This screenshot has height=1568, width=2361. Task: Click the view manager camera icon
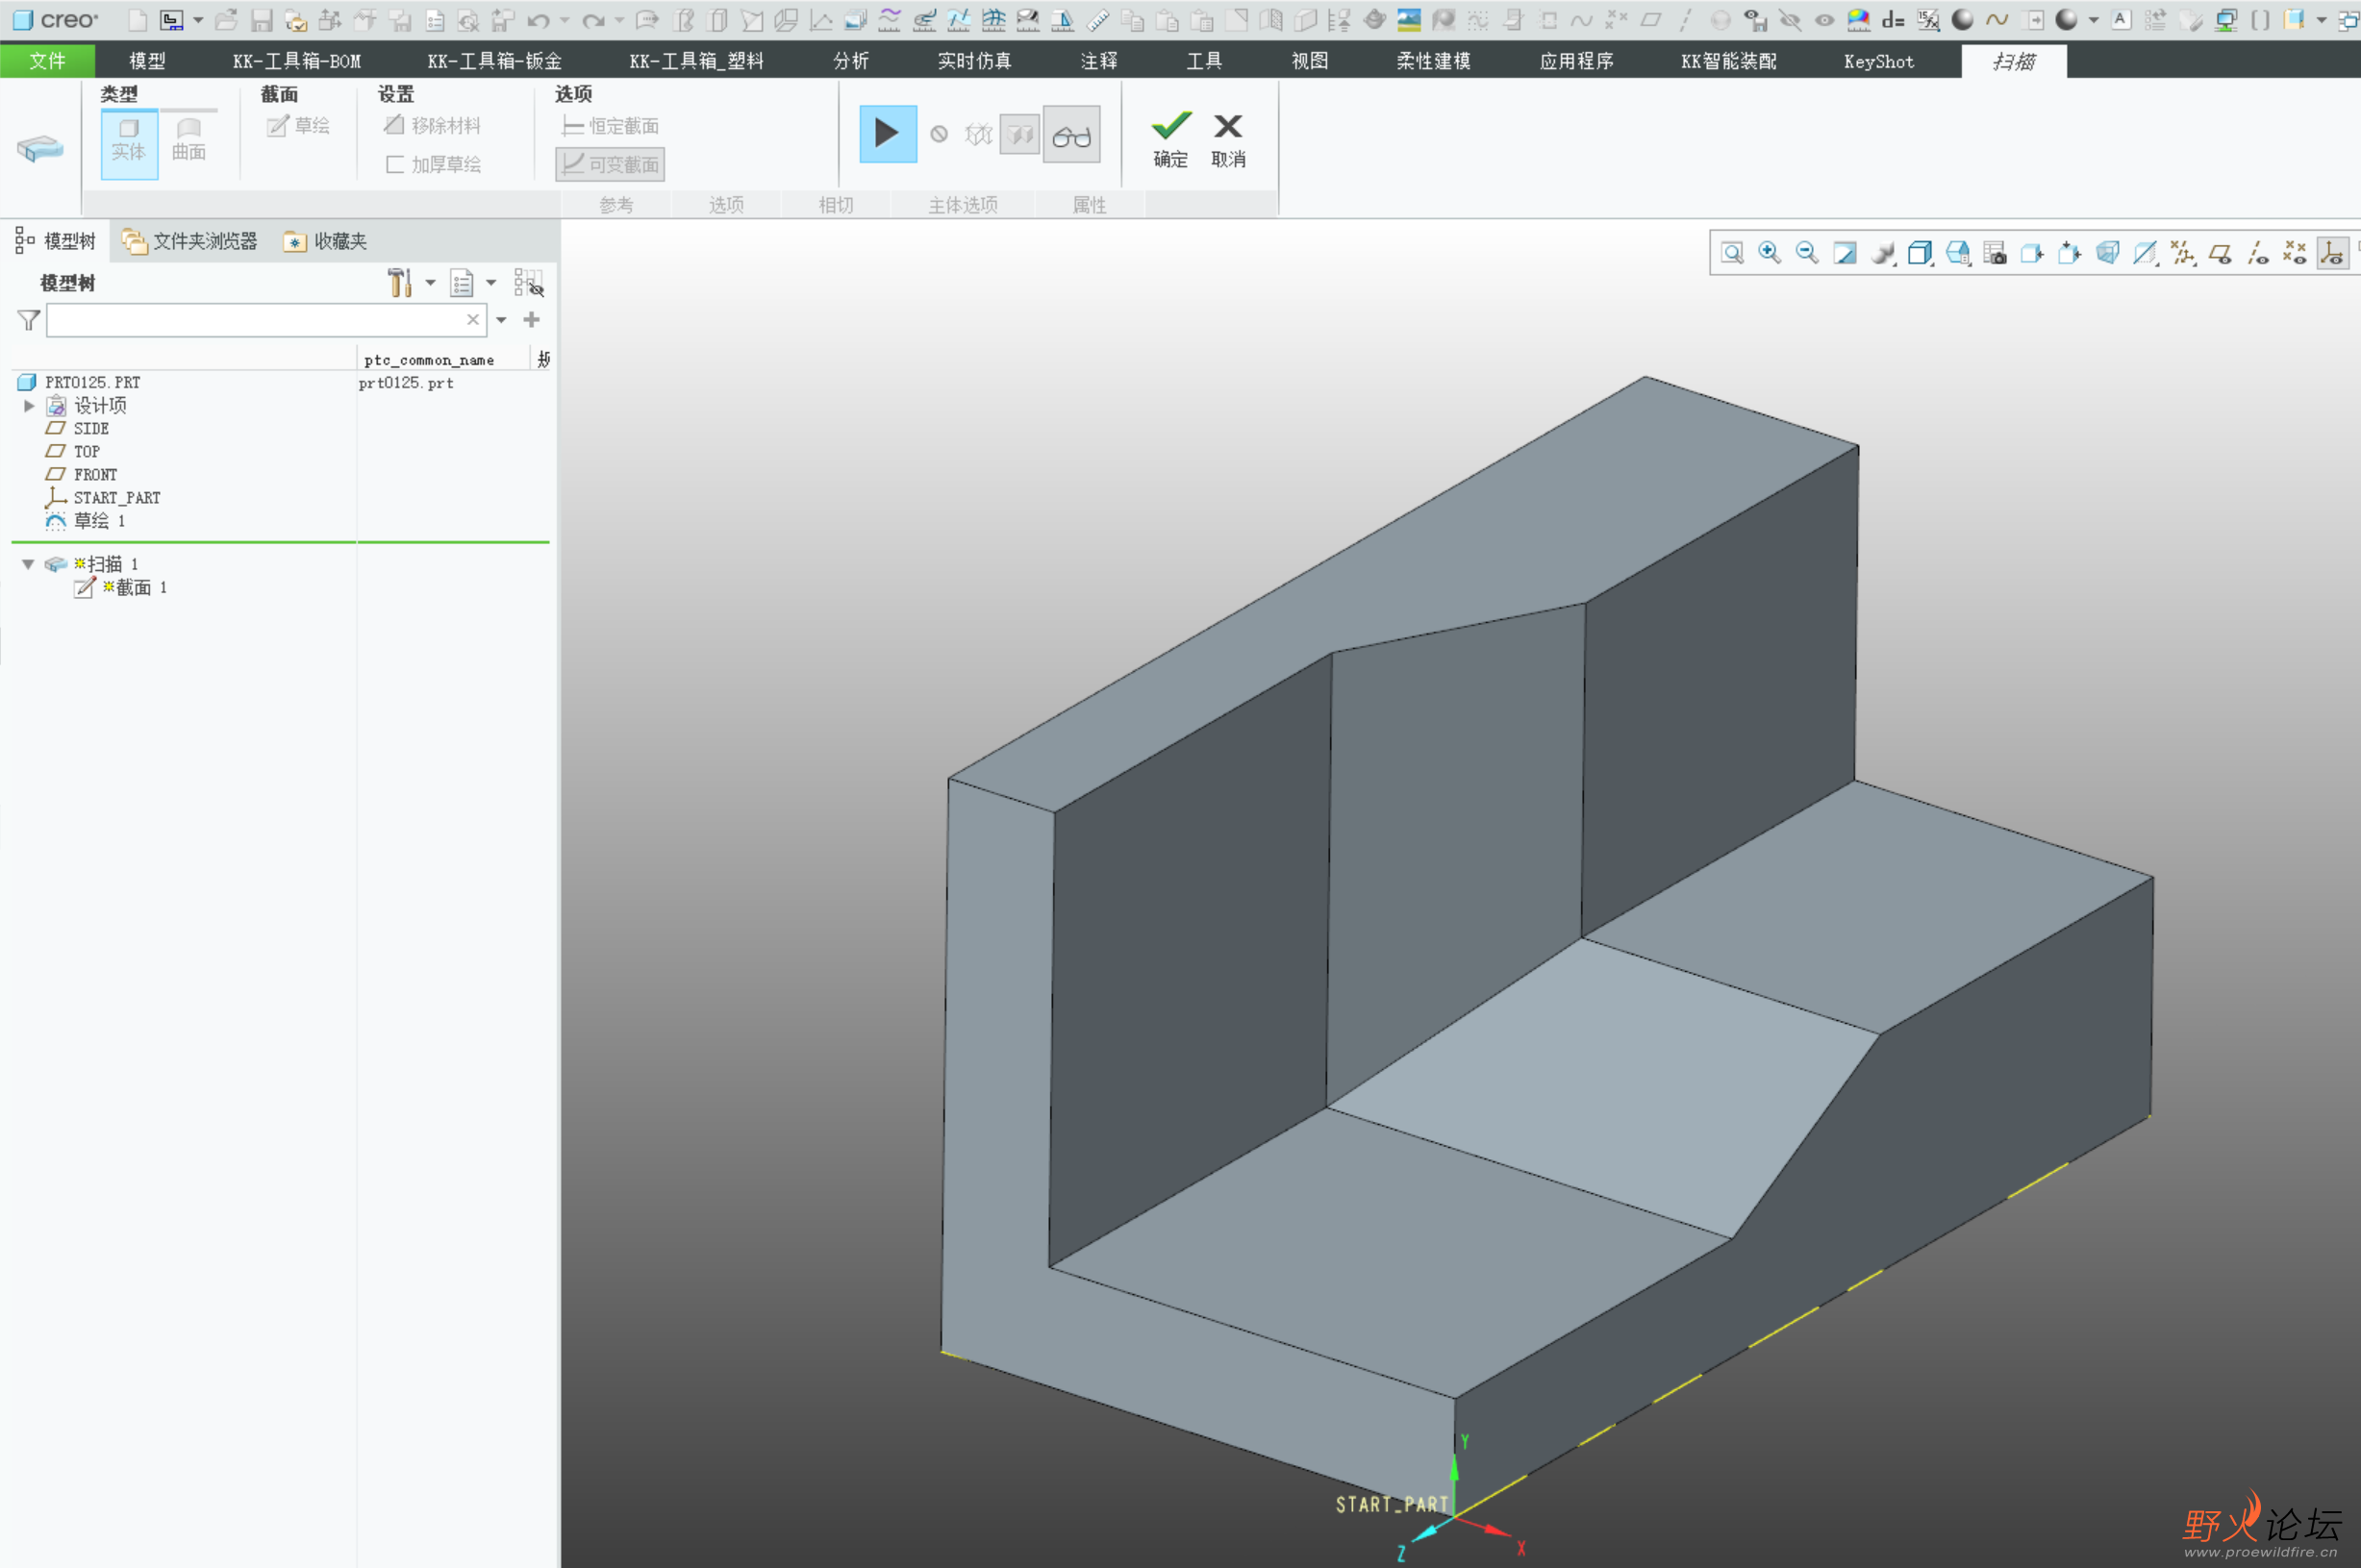tap(1995, 253)
